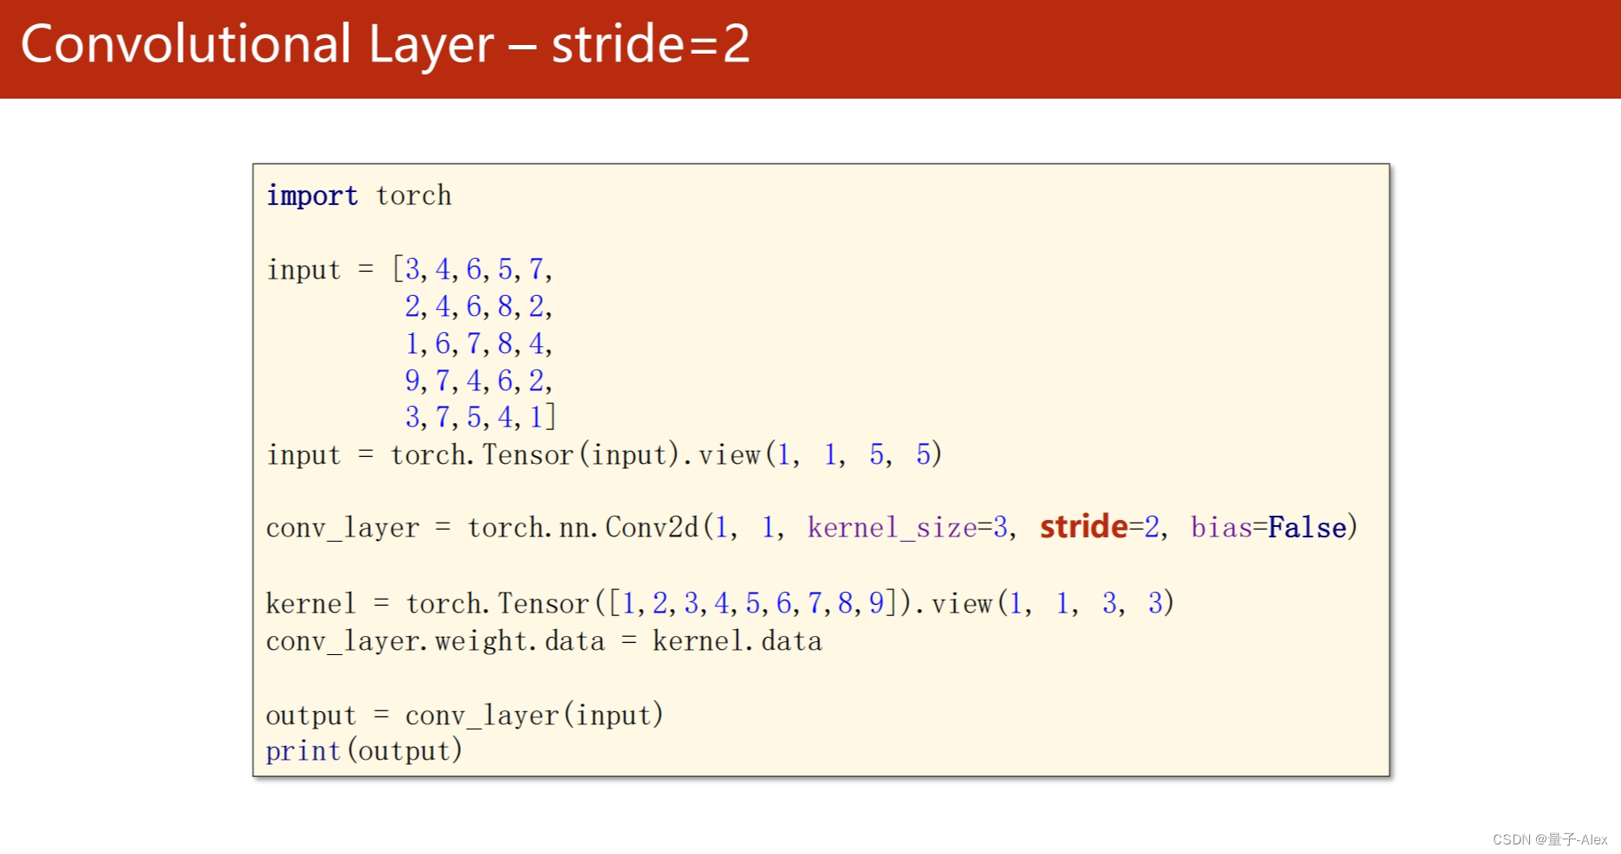1621x854 pixels.
Task: Click the slide title "Convolutional Layer – stride=2"
Action: (x=384, y=45)
